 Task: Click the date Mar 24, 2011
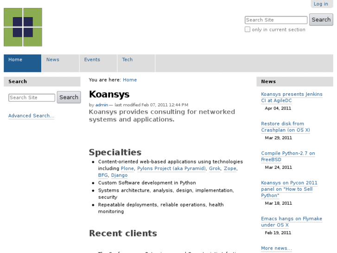click(278, 167)
